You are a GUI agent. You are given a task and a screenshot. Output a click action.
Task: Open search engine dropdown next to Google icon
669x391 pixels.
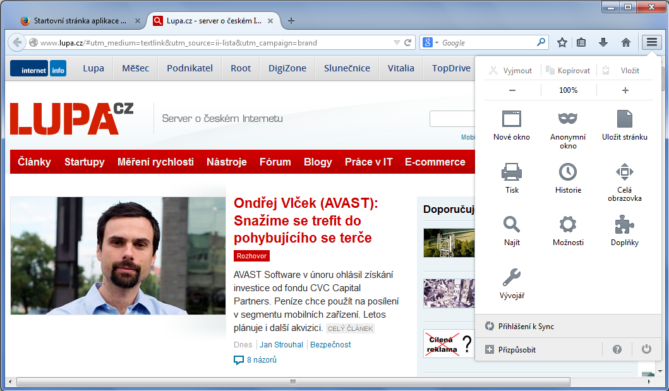(437, 43)
